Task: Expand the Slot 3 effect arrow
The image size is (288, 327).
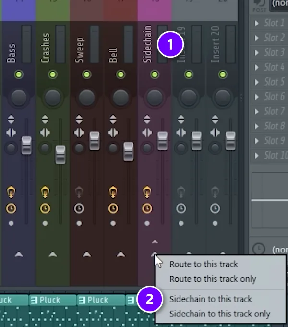Action: (x=257, y=52)
